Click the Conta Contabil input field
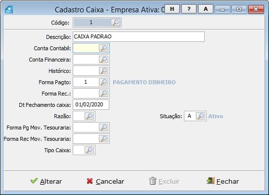 click(86, 48)
